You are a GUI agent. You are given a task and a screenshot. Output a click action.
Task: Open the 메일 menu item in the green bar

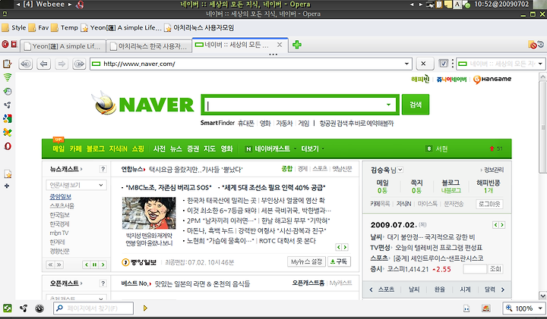58,149
